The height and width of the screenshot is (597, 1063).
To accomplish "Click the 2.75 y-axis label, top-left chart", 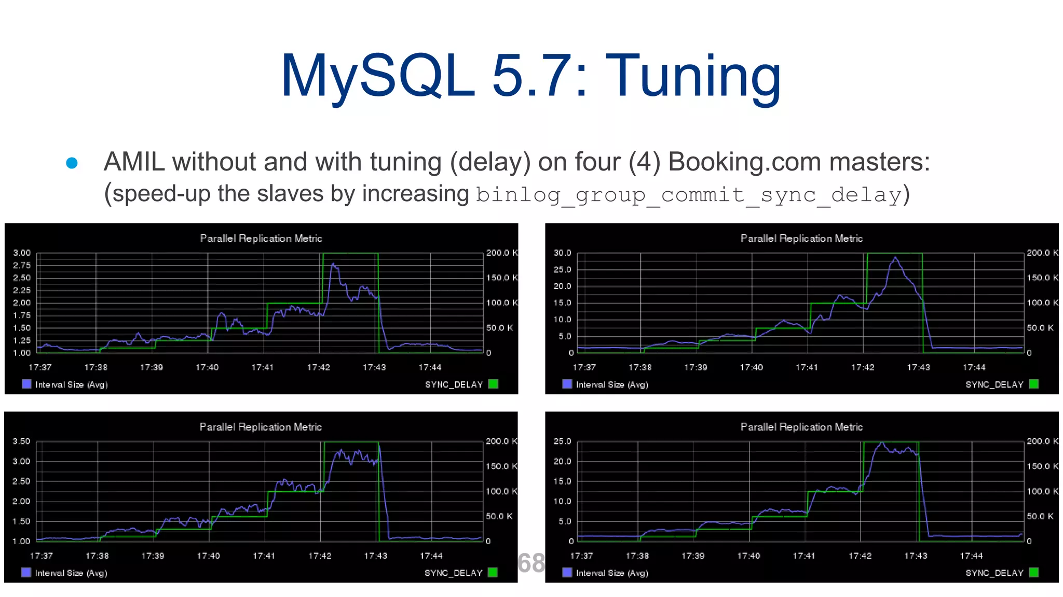I will point(22,265).
